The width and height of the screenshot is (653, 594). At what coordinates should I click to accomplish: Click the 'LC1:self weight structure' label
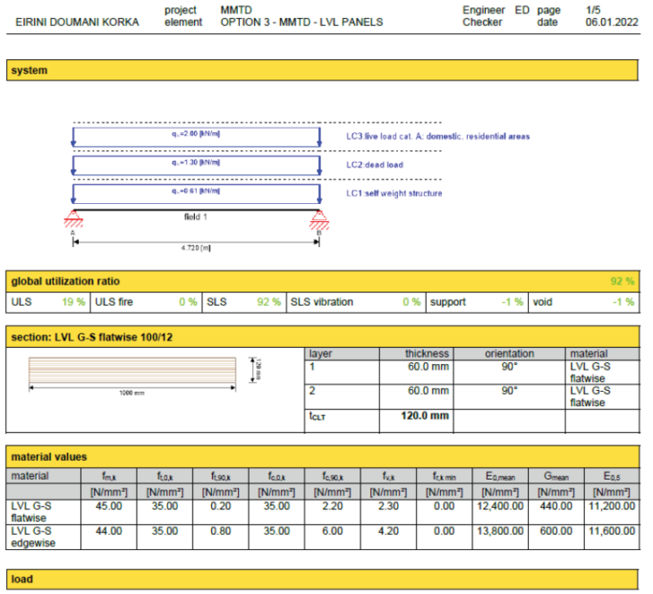click(394, 193)
